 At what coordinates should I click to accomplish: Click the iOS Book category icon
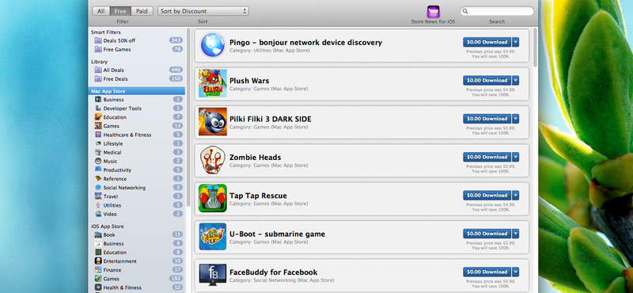[98, 235]
